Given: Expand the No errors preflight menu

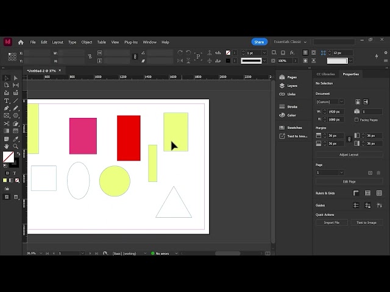Looking at the screenshot, I should click(x=176, y=253).
